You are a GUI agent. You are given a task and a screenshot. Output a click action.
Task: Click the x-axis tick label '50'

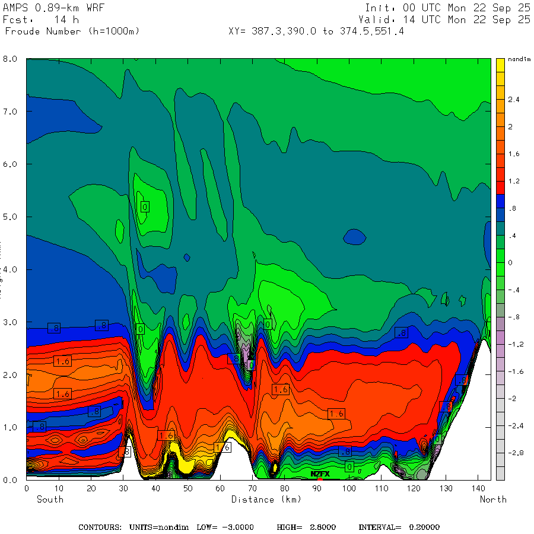pos(187,488)
